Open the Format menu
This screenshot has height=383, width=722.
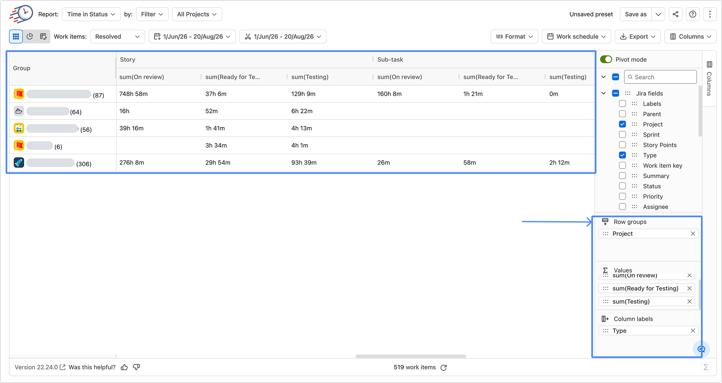click(x=514, y=36)
